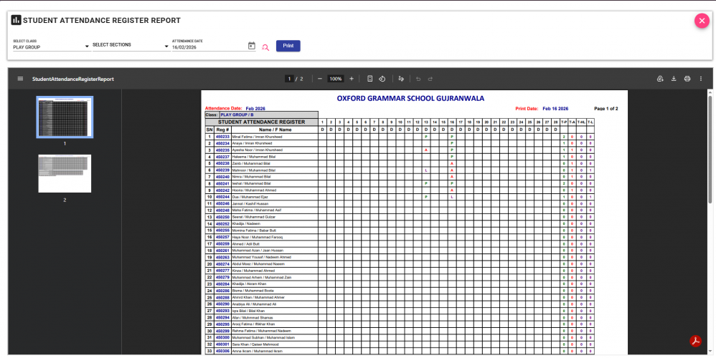
Task: Click registration number 450233
Action: coord(222,137)
